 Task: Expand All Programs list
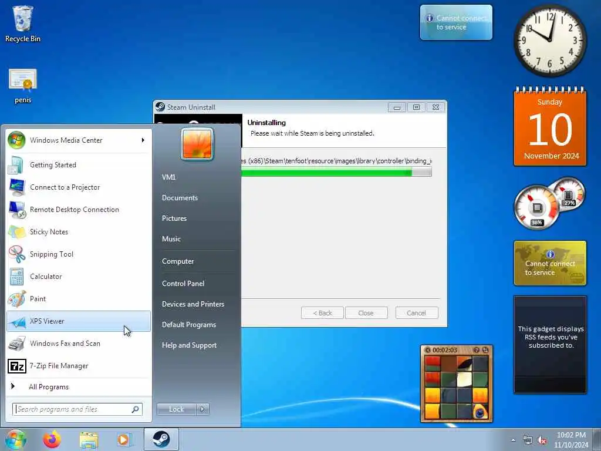[x=79, y=386]
